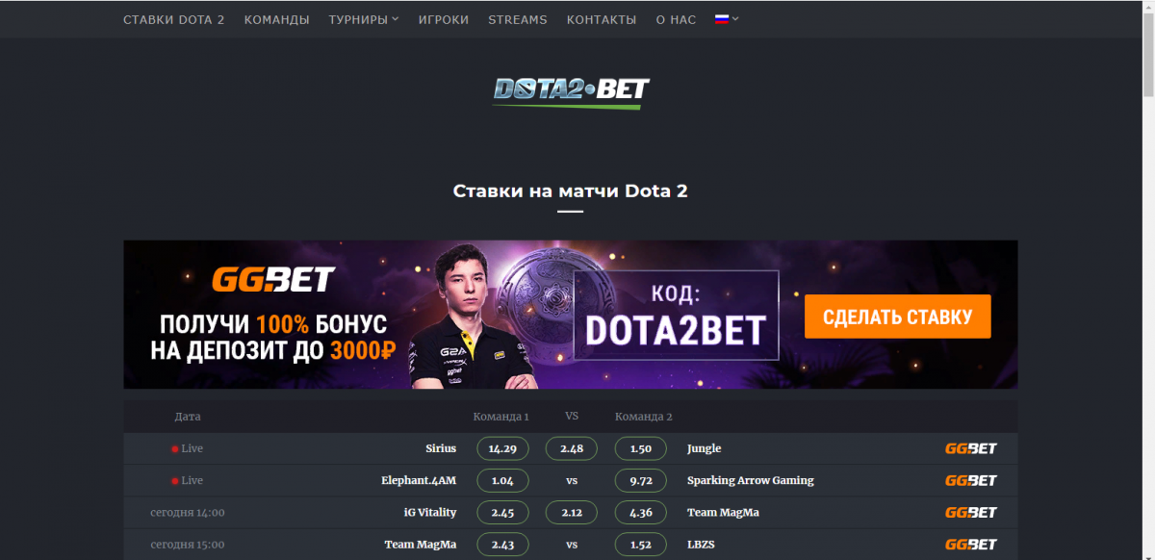This screenshot has height=560, width=1155.
Task: Click the GG.BET logo in the banner
Action: (x=273, y=280)
